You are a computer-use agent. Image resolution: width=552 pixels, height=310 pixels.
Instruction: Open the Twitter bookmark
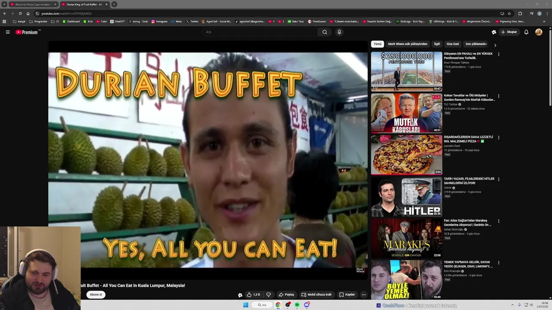(x=192, y=22)
